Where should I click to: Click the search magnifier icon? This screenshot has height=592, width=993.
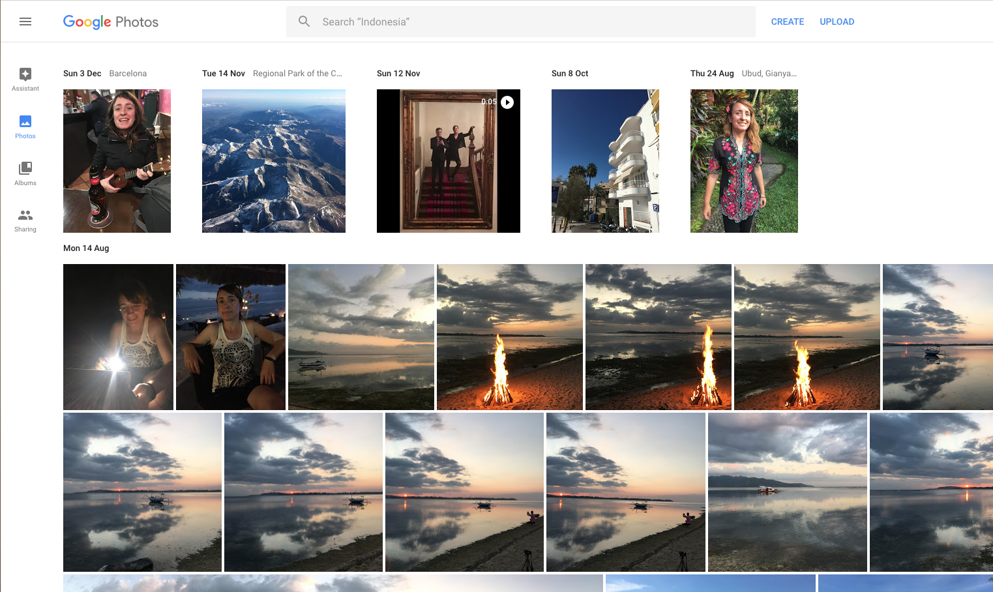click(x=304, y=21)
